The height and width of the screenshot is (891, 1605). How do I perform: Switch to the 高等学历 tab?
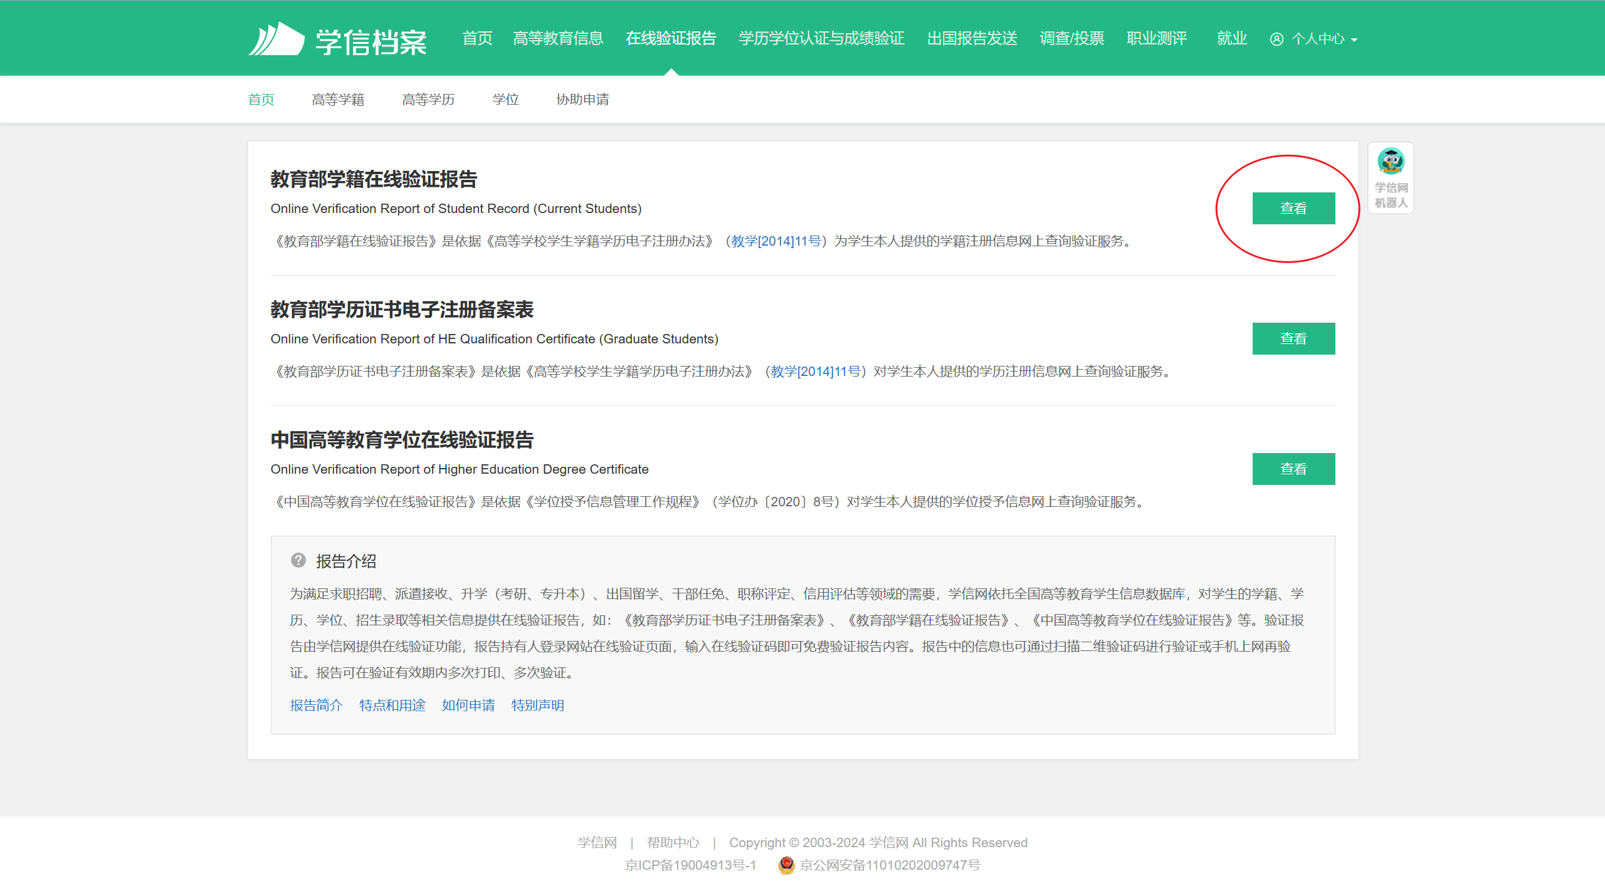click(x=428, y=100)
